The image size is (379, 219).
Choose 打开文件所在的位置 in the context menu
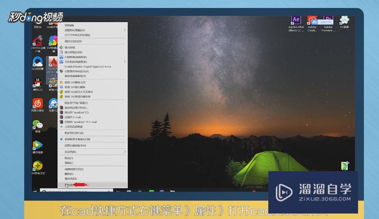pos(93,35)
